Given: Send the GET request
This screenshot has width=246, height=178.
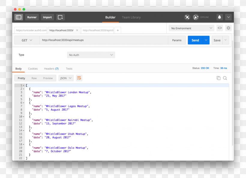Looking at the screenshot, I should point(195,40).
